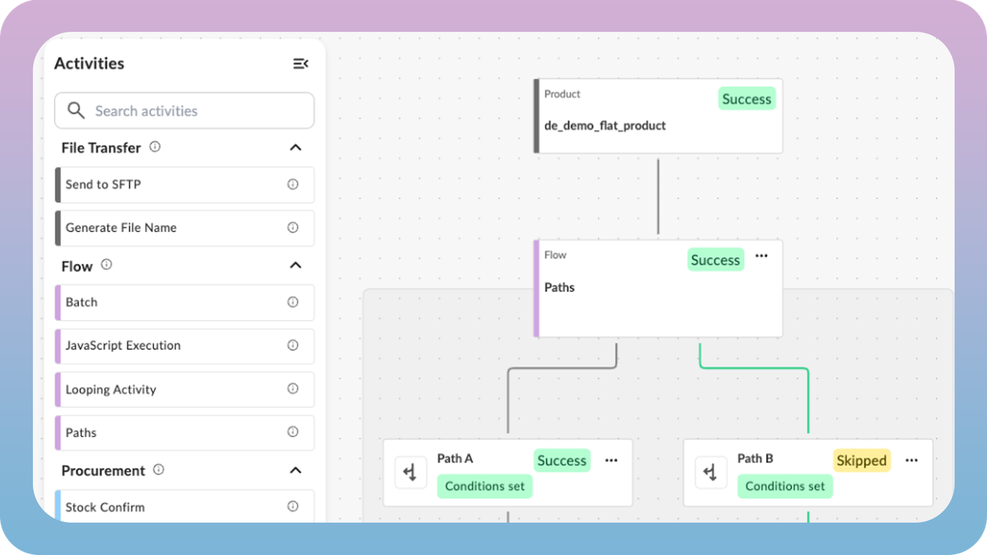This screenshot has width=987, height=555.
Task: Select the Send to SFTP activity
Action: 184,185
